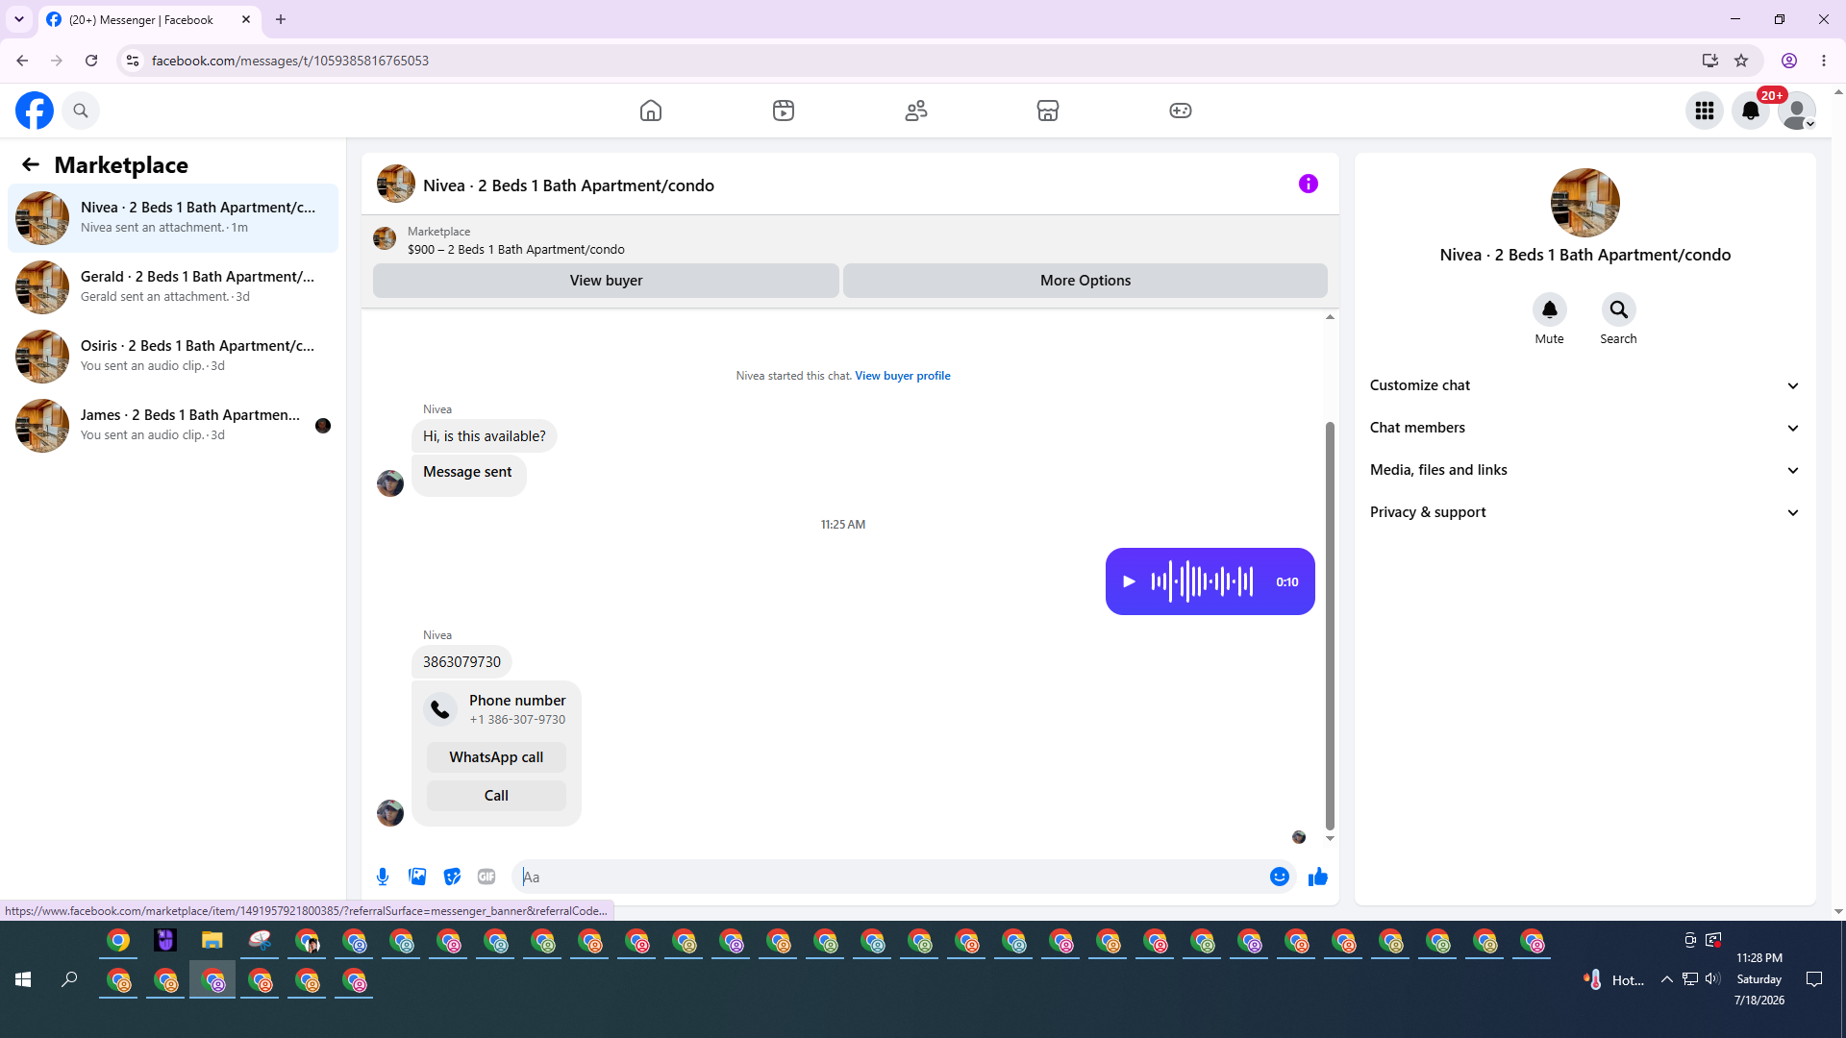
Task: Click the Call button for phone number
Action: coord(496,796)
